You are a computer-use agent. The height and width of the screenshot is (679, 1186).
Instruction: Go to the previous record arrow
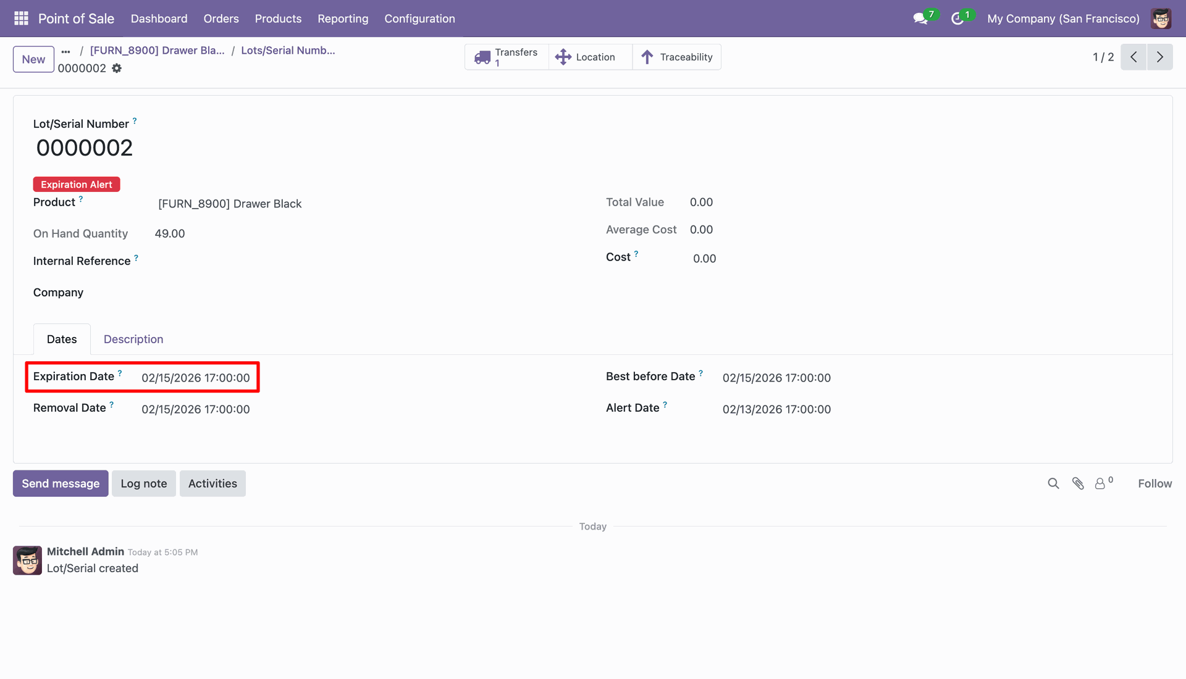pos(1133,57)
